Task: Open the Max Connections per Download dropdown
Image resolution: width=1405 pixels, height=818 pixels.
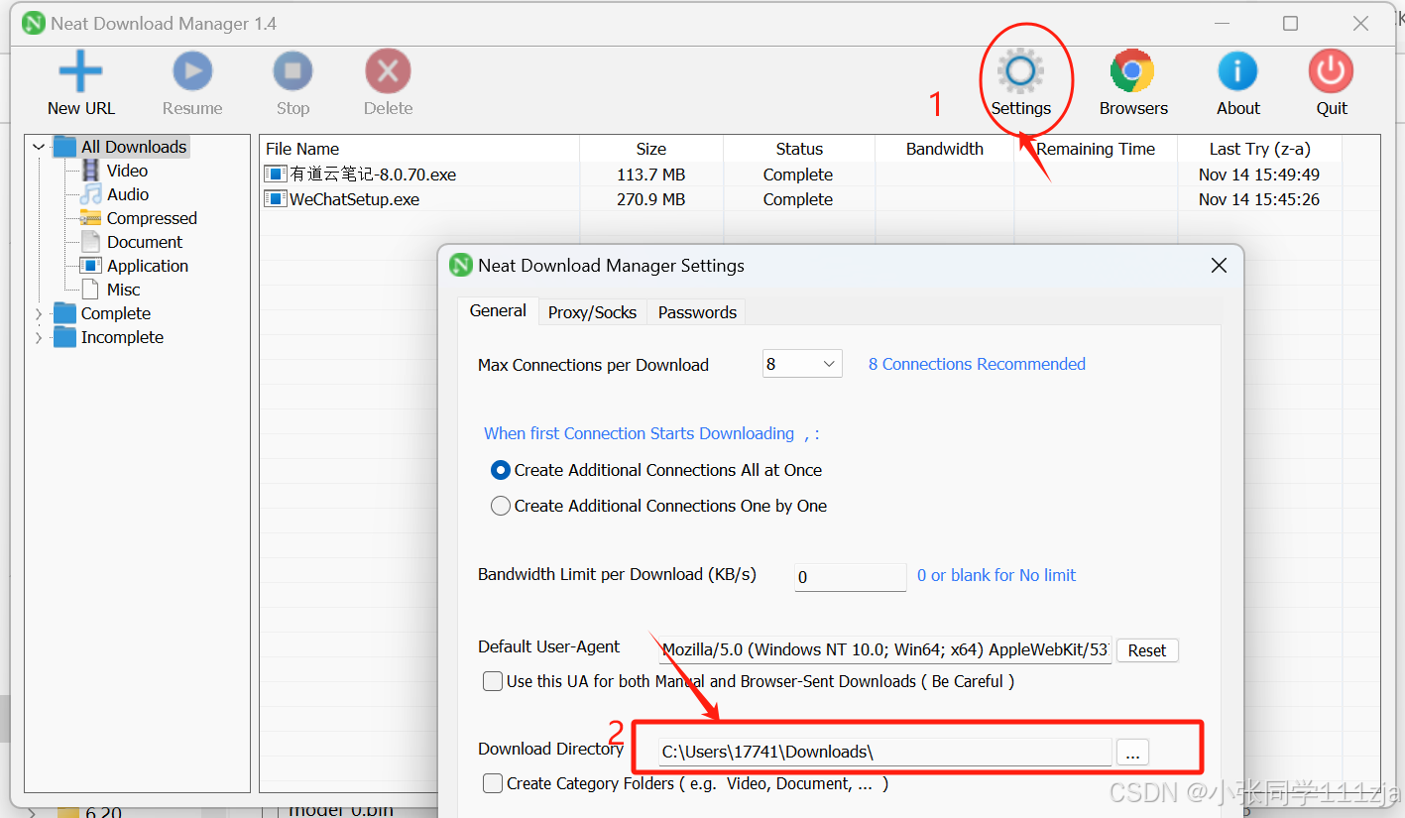Action: tap(802, 364)
